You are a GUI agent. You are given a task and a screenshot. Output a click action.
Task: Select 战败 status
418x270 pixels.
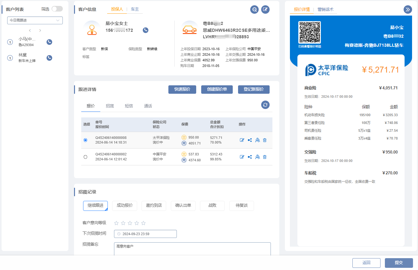coord(212,206)
